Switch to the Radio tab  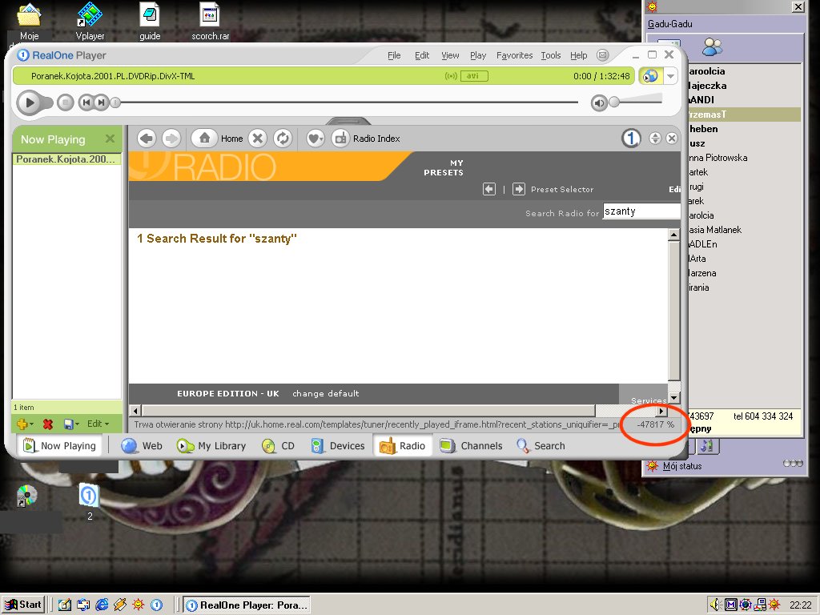pos(402,445)
